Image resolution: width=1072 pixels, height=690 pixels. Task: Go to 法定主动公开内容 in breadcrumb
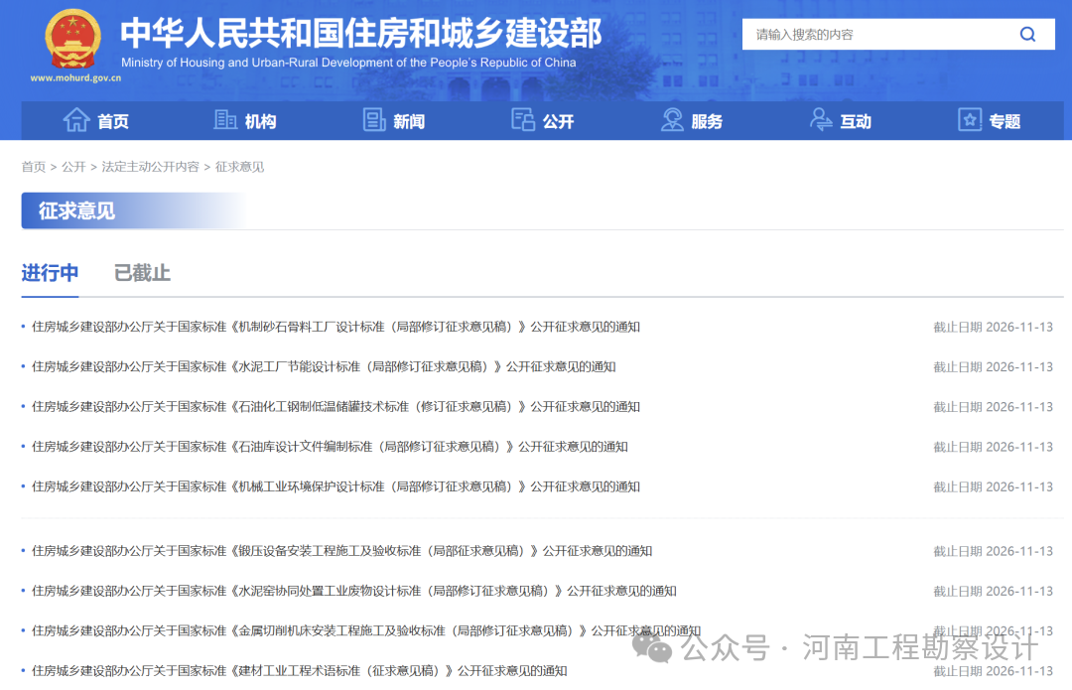coord(151,167)
